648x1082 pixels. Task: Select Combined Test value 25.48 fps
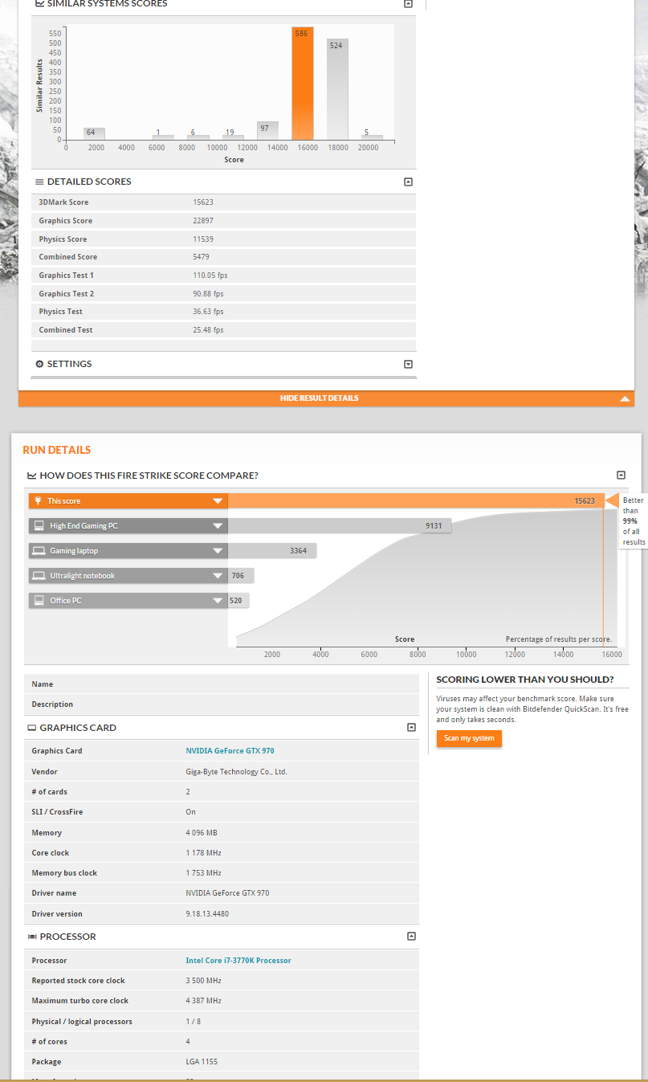click(x=209, y=330)
